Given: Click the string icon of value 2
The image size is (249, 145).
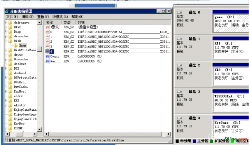Looking at the screenshot, I should [47, 42].
